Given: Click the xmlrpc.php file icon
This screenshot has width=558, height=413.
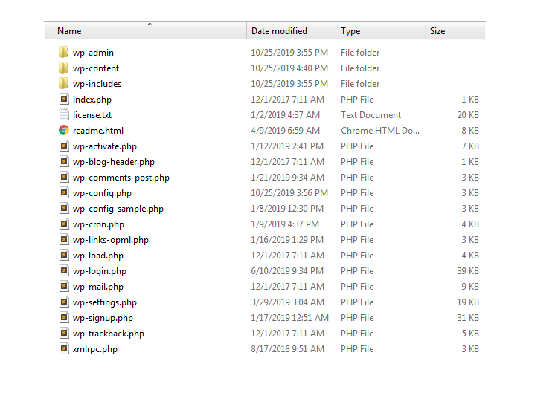Looking at the screenshot, I should (64, 349).
